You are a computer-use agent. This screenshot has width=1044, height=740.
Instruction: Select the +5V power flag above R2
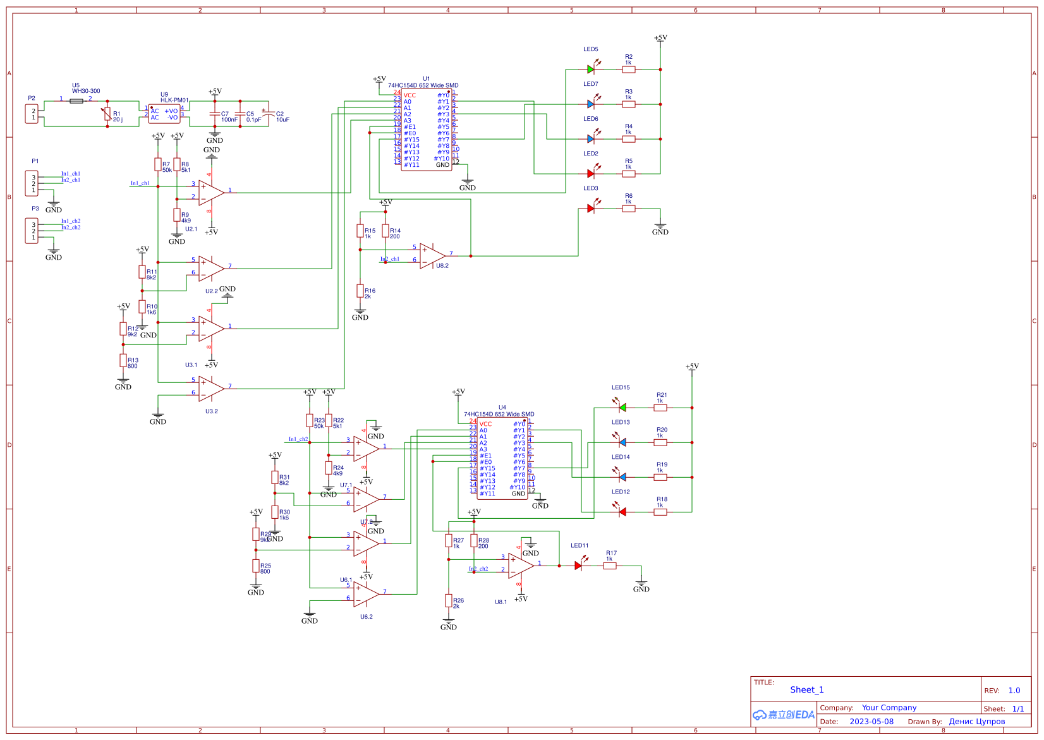click(x=660, y=37)
